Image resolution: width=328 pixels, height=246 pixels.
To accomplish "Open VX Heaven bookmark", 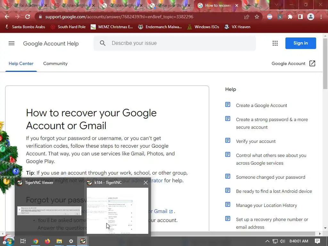I will [237, 27].
